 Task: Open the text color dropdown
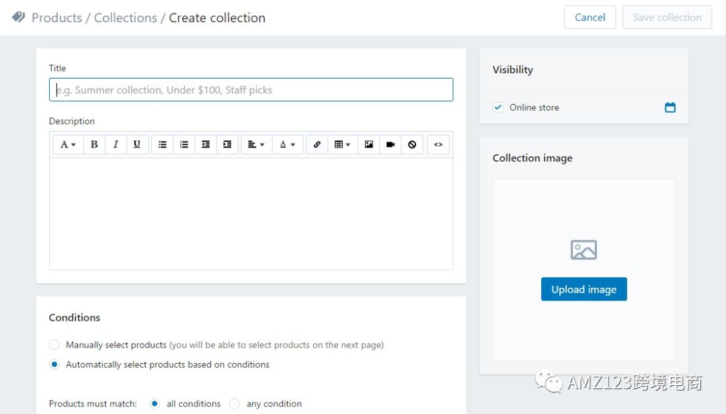pyautogui.click(x=288, y=145)
